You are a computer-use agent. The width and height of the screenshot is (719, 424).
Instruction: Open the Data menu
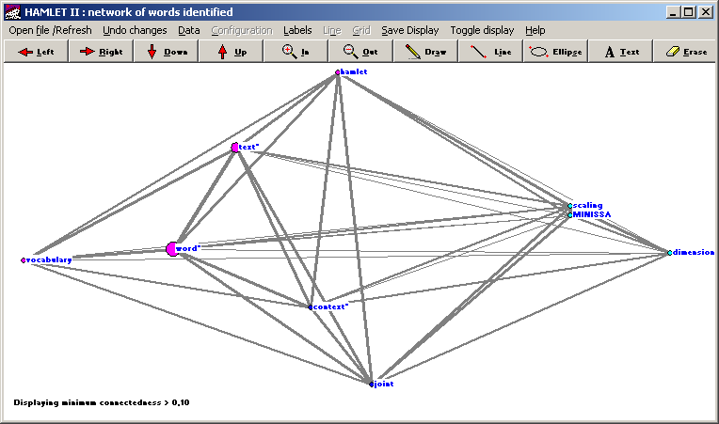coord(189,30)
